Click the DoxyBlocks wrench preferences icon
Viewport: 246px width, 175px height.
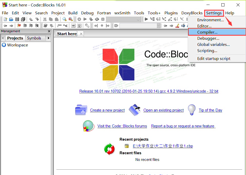point(87,26)
